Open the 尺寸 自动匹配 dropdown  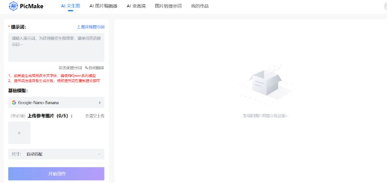coord(56,154)
